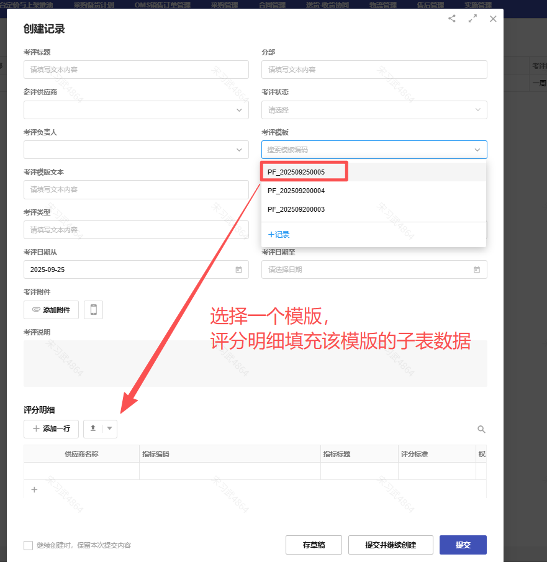Click the search icon above 评分明细 table
This screenshot has height=562, width=547.
[x=481, y=429]
